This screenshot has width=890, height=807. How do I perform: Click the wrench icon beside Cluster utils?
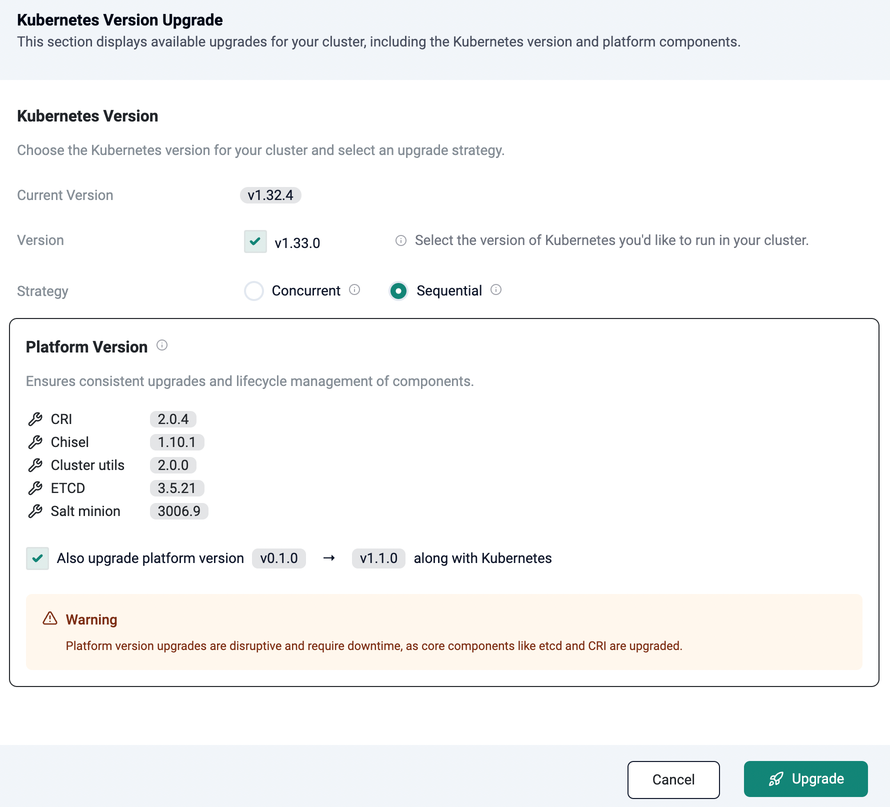[35, 465]
